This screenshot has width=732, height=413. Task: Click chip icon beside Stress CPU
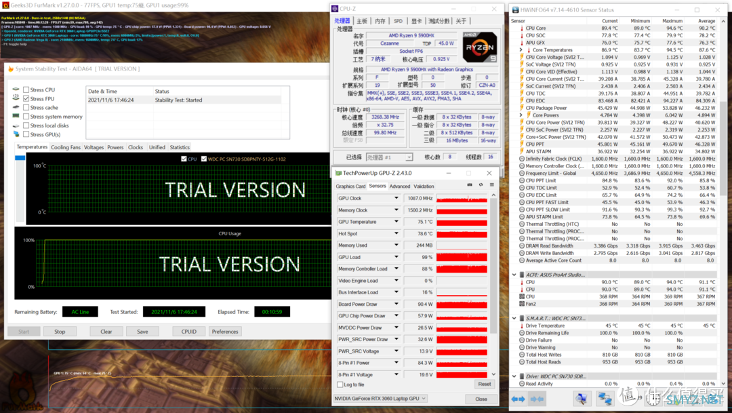coord(16,90)
